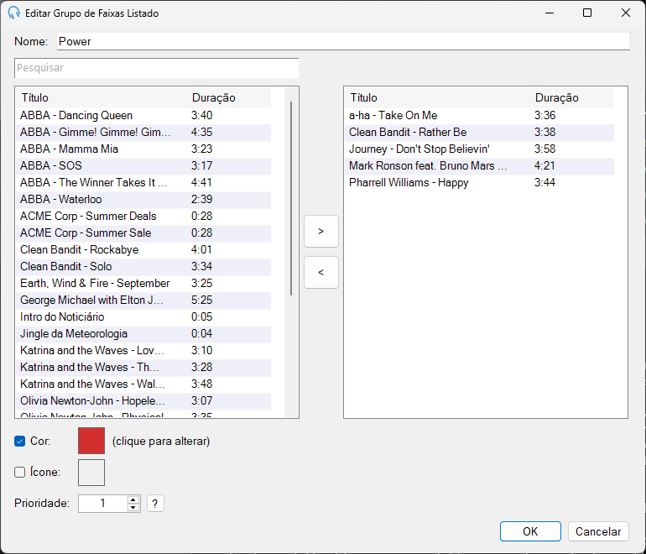Image resolution: width=646 pixels, height=554 pixels.
Task: Enable the Ícone checkbox
Action: click(20, 472)
